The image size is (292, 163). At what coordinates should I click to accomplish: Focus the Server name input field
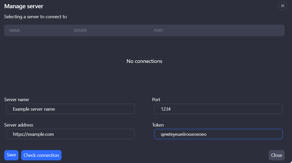pos(70,109)
